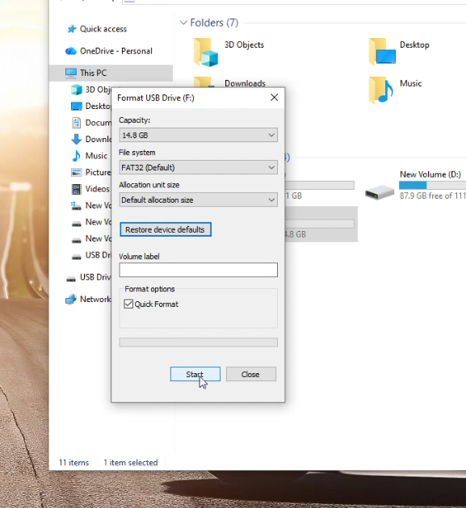The image size is (466, 508).
Task: Click the New Volume (D:) drive icon
Action: coord(380,192)
